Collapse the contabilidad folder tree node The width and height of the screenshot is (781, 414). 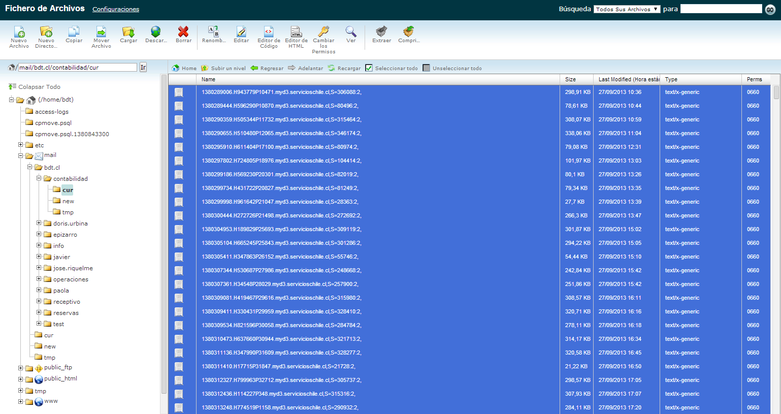coord(39,178)
